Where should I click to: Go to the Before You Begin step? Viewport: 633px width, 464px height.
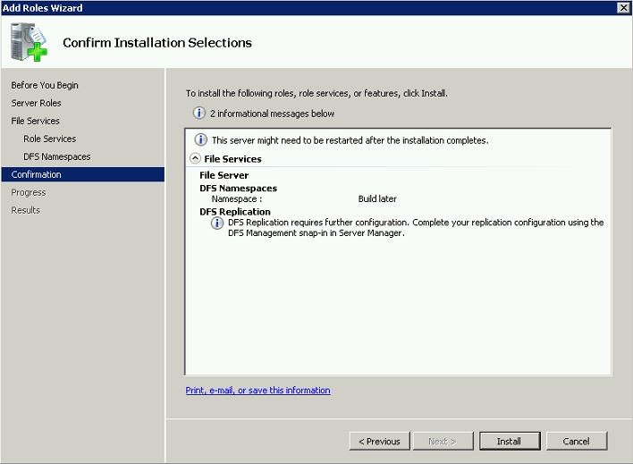coord(45,85)
